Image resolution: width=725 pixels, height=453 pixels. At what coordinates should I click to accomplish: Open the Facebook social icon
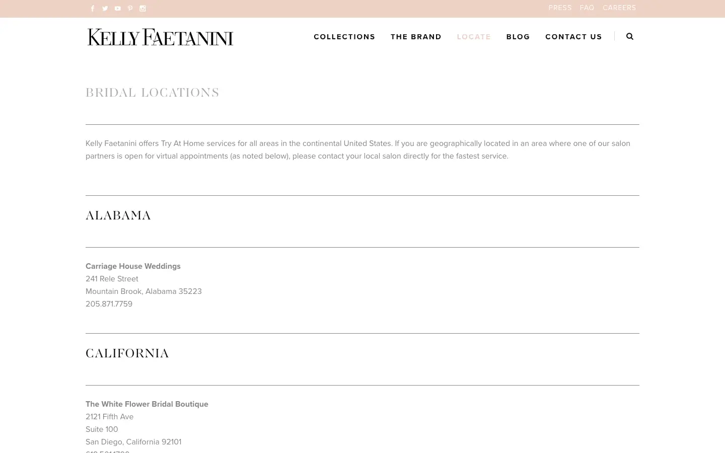[93, 9]
